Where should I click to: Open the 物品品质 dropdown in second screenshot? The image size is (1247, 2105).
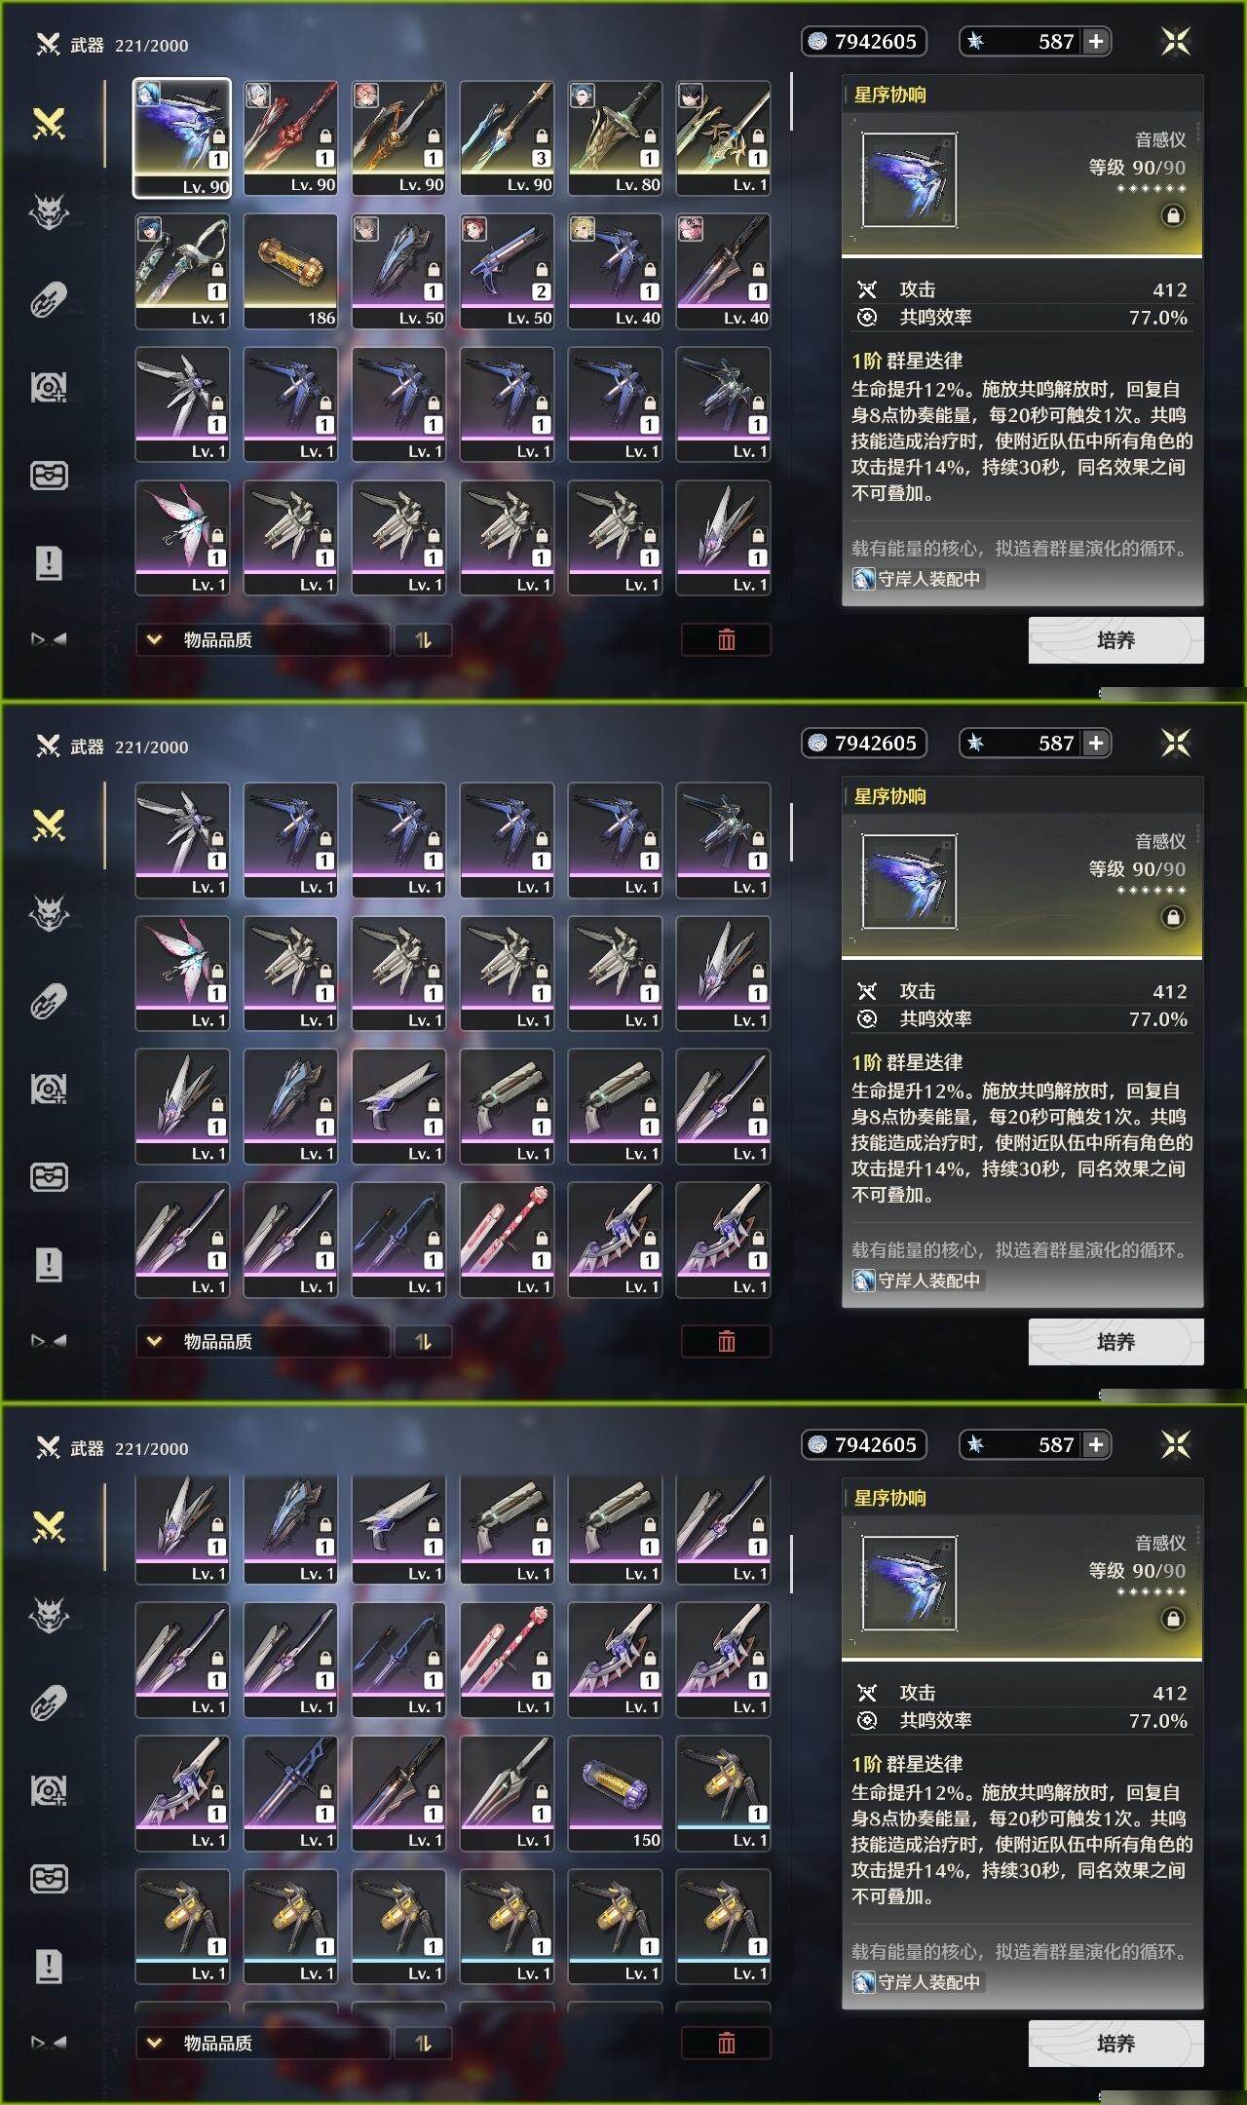tap(263, 1342)
